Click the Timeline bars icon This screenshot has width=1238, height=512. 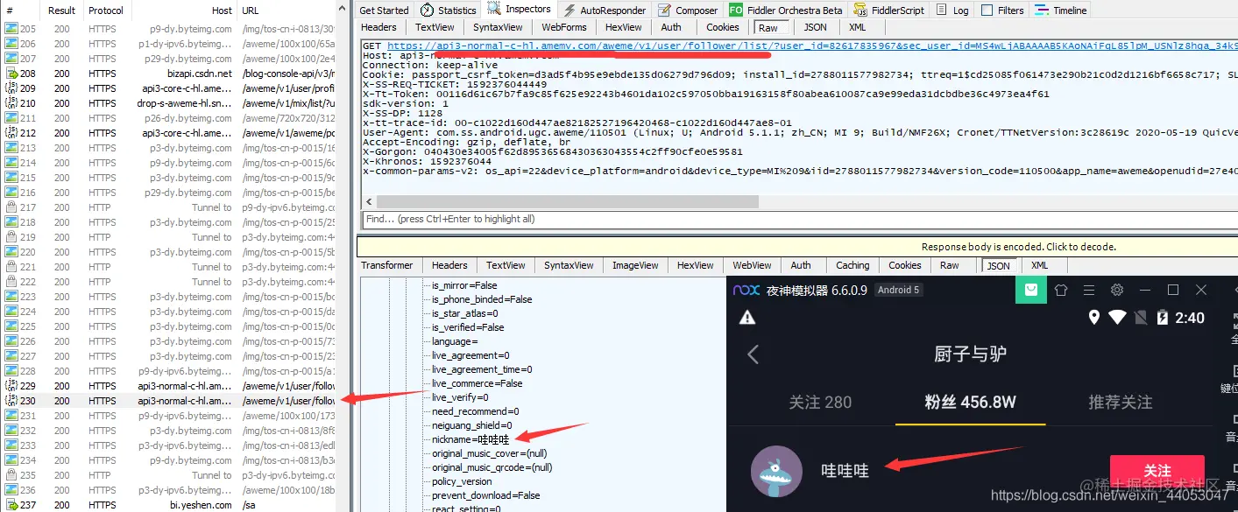[1042, 11]
